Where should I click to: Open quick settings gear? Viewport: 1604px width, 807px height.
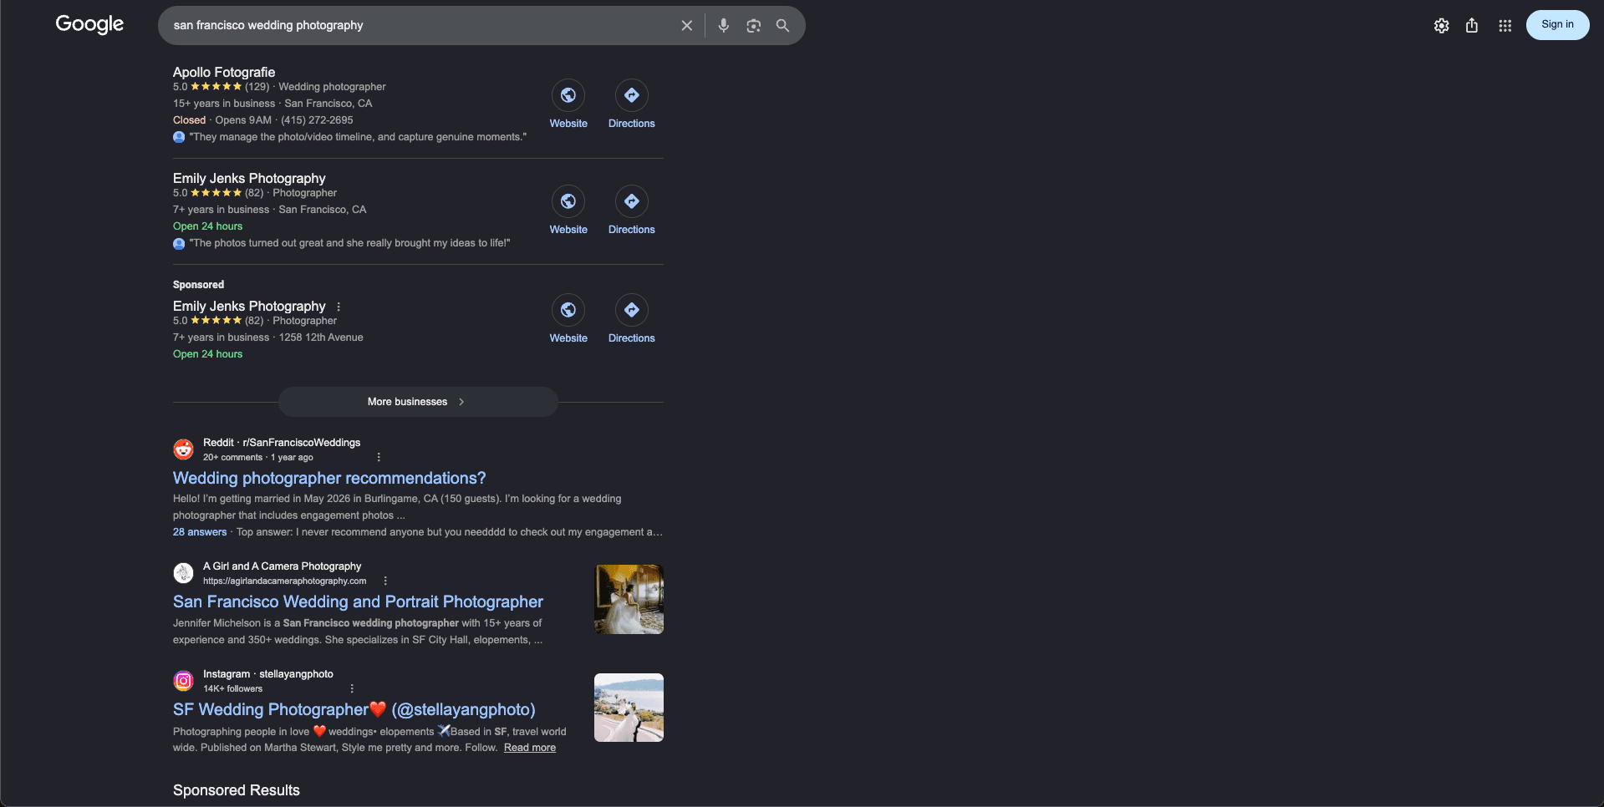[x=1442, y=25]
